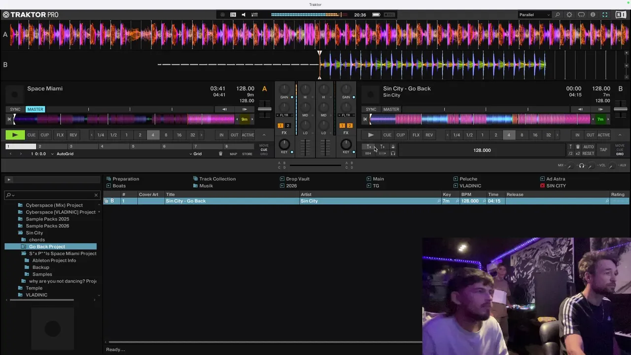Viewport: 631px width, 355px height.
Task: Adjust Deck A tempo fader
Action: tap(265, 109)
